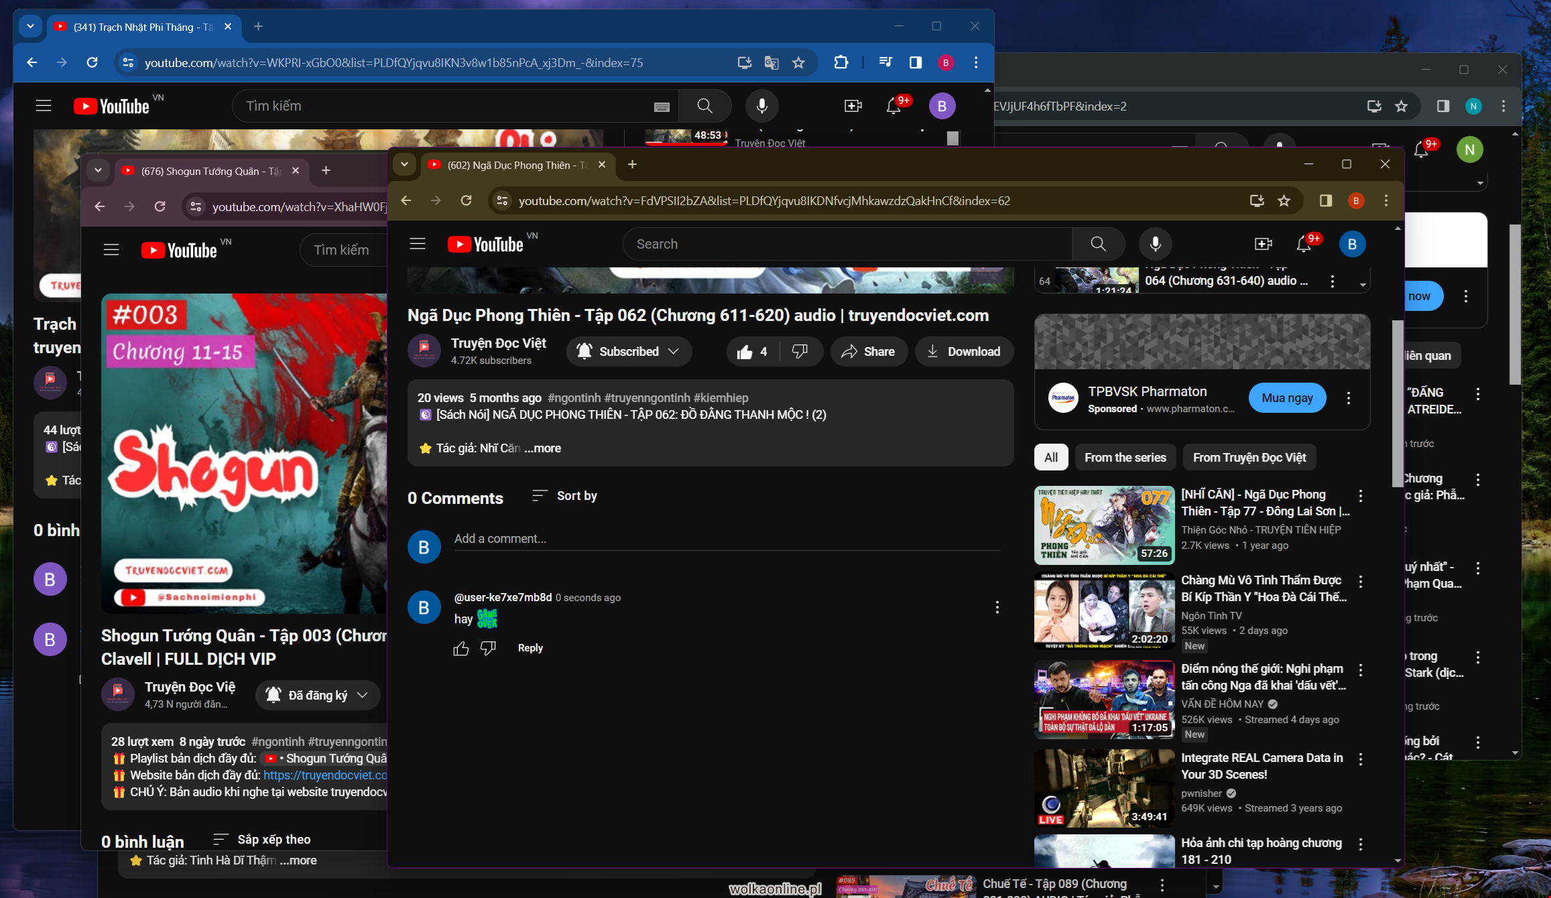Open site info icon in front window address bar
Image resolution: width=1551 pixels, height=898 pixels.
[502, 200]
